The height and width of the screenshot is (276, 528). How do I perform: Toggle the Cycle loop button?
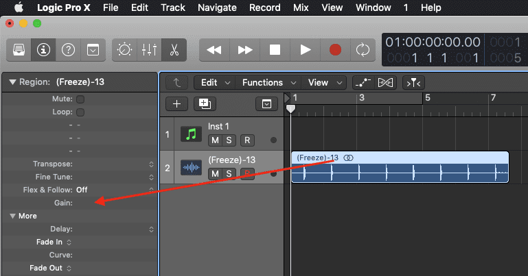pos(361,50)
